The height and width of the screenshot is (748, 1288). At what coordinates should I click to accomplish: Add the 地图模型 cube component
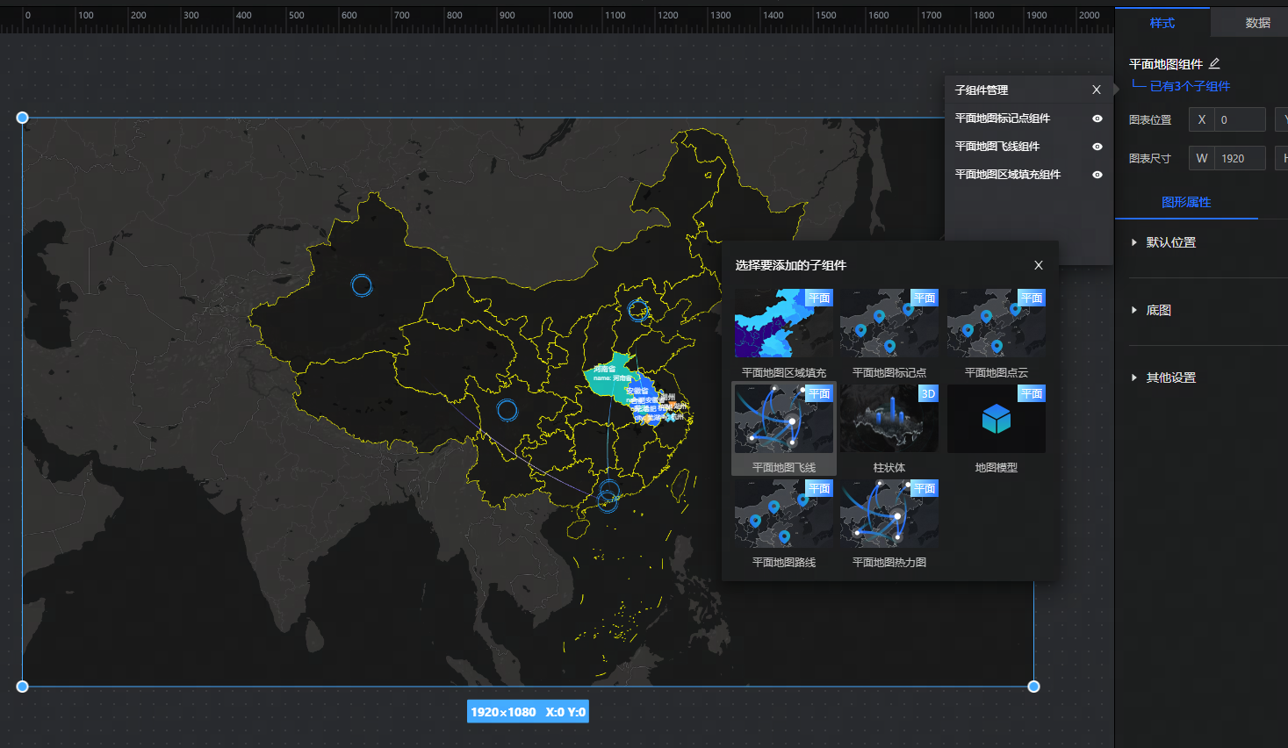(996, 420)
